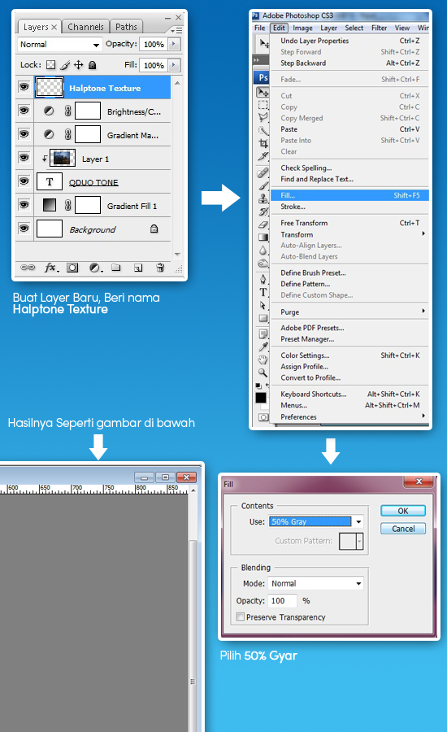
Task: Select the Crop tool
Action: click(x=263, y=143)
